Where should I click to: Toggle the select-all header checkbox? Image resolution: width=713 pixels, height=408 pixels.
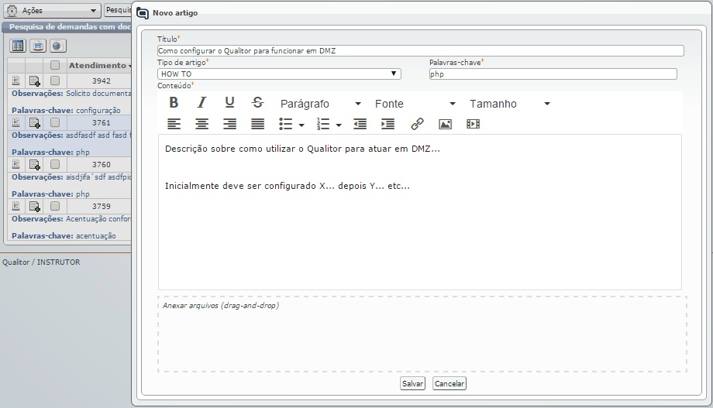[x=55, y=65]
